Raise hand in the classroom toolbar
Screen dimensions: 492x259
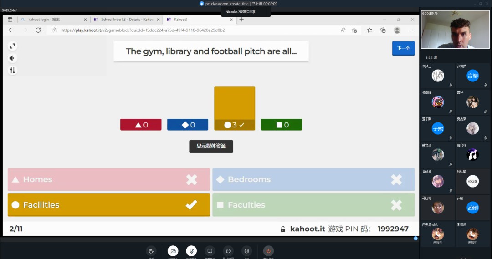151,251
